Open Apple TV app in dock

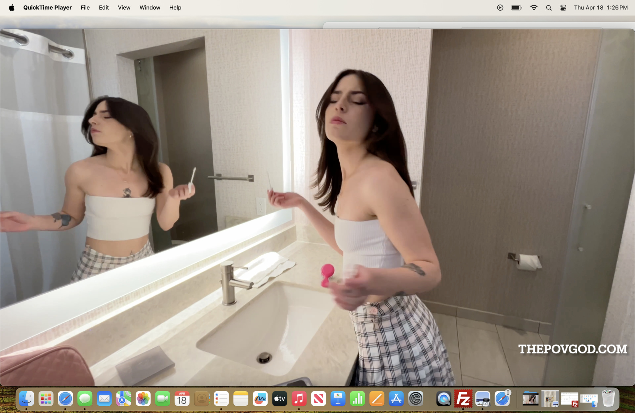(279, 399)
